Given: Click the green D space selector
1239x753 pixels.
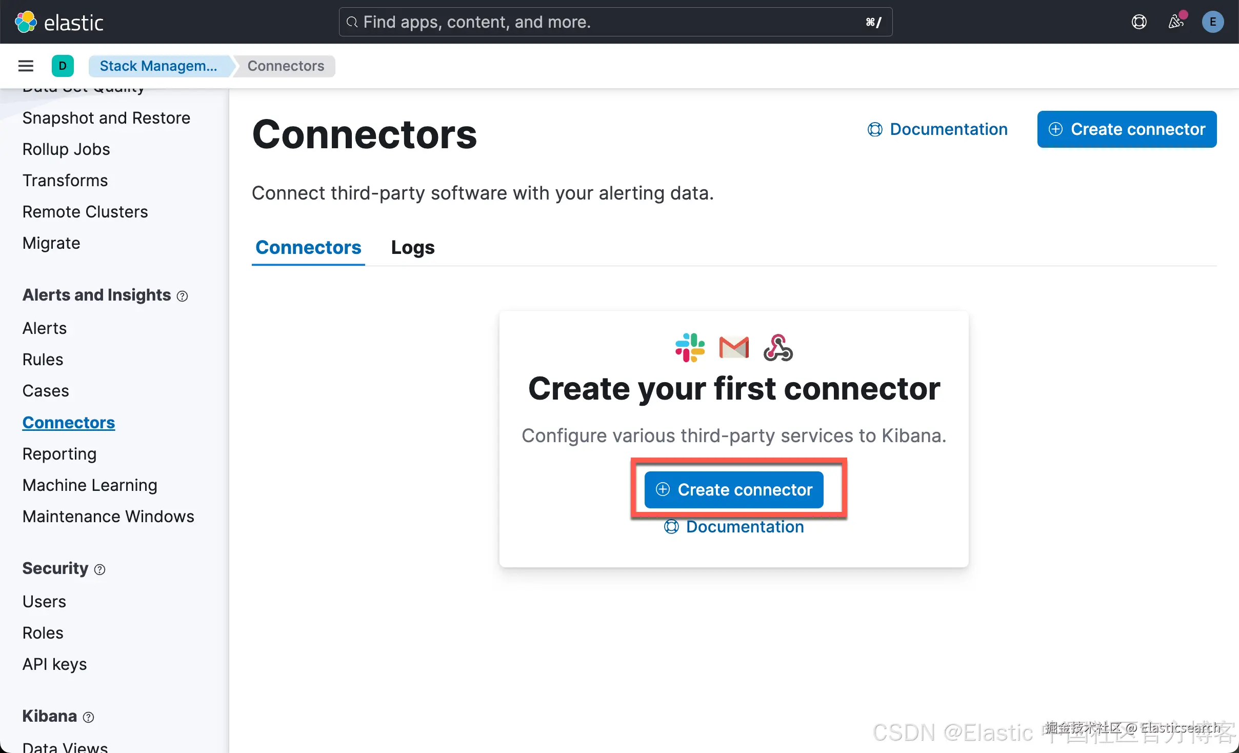Looking at the screenshot, I should [63, 66].
